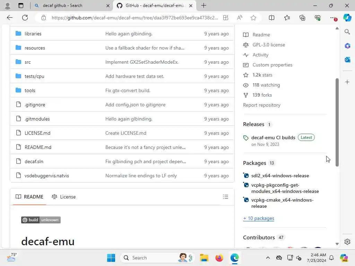Screen dimensions: 355x266
Task: Switch to the README tab
Action: click(29, 197)
